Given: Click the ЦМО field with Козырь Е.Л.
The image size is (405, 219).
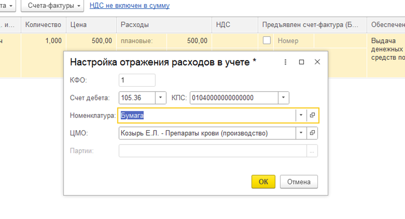Looking at the screenshot, I should click(207, 133).
